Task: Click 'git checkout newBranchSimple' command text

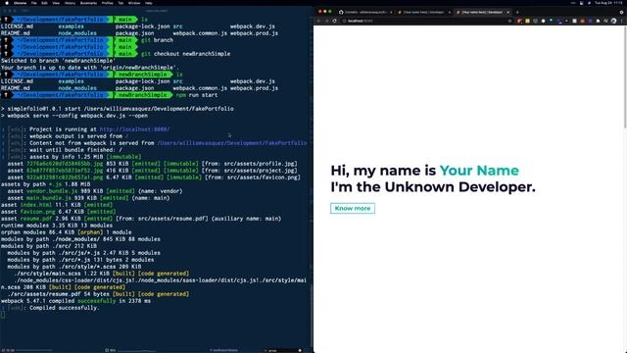Action: (x=185, y=54)
